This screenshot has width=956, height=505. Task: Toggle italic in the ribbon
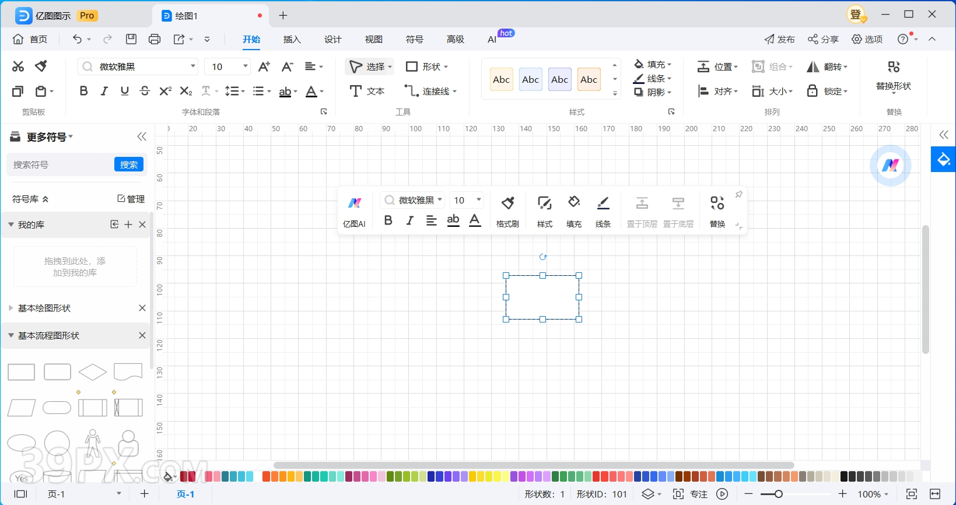[104, 91]
